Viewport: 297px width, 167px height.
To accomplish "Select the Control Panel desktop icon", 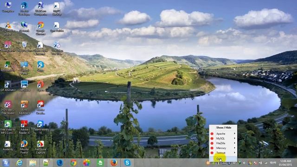I will tap(24, 68).
